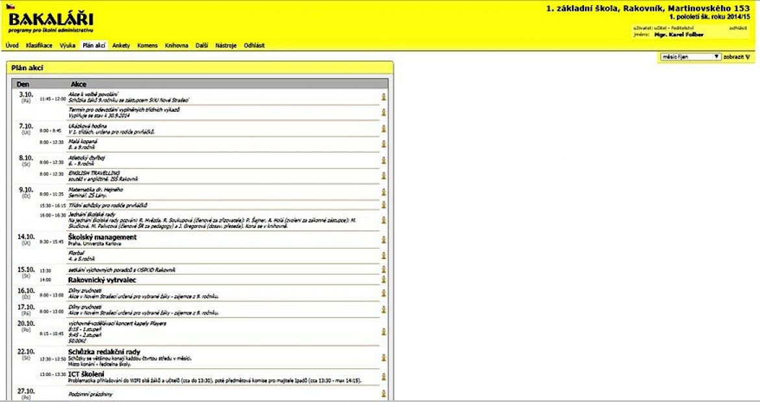Open the Klasifikace menu
The image size is (760, 402).
[x=39, y=45]
